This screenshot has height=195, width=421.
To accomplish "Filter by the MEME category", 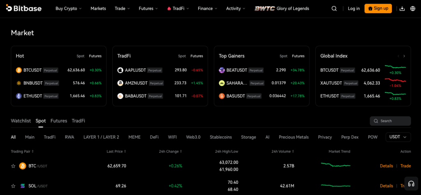I will (x=134, y=137).
